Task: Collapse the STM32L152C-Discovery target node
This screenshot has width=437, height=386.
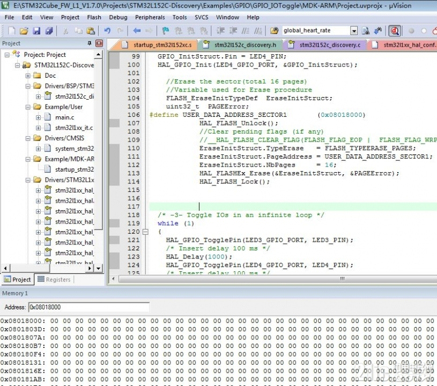Action: point(17,65)
